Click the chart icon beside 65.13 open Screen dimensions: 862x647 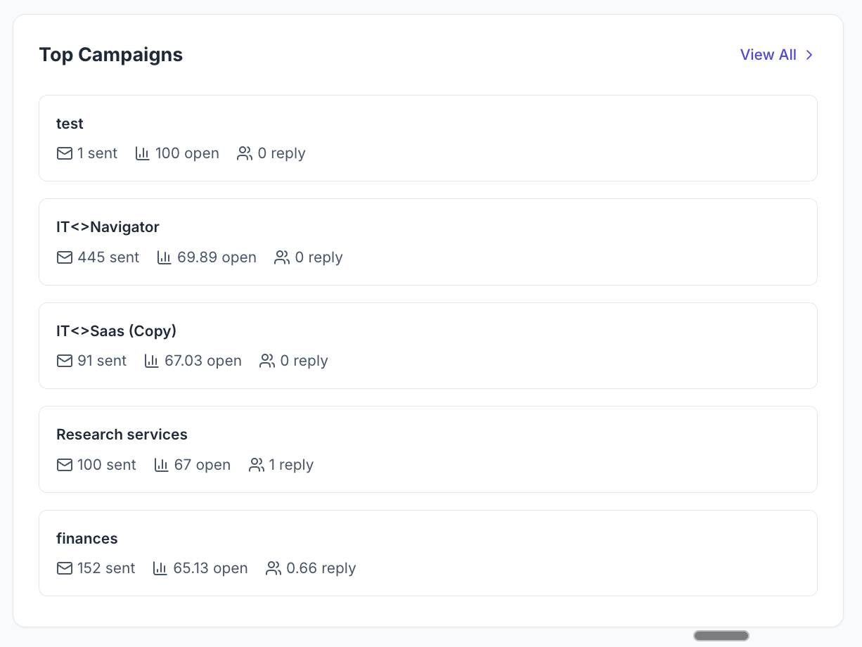160,568
